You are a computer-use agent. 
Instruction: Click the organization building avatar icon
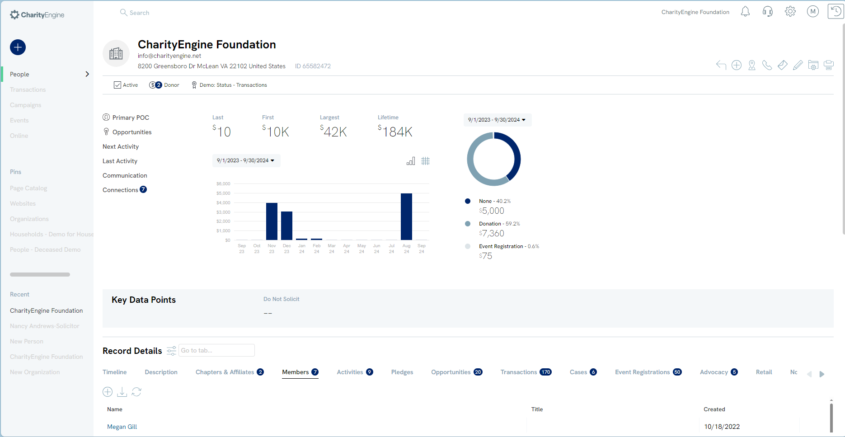[x=116, y=53]
